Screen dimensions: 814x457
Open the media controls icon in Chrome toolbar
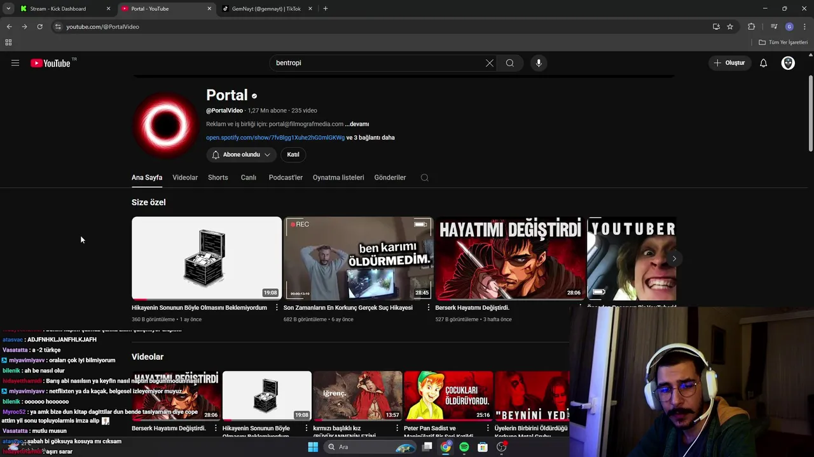774,27
